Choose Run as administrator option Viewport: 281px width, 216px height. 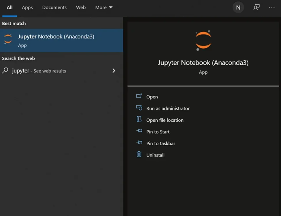point(168,108)
